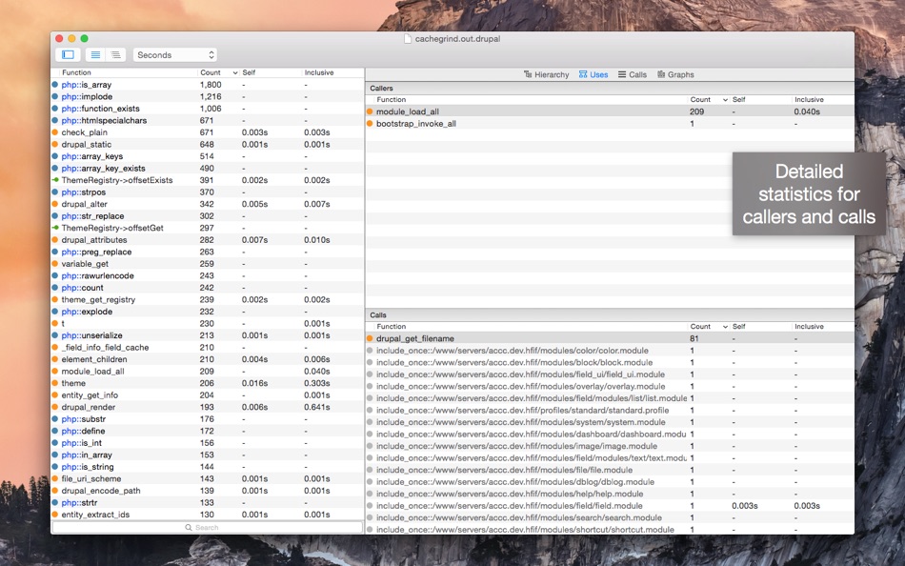Viewport: 905px width, 566px height.
Task: Open the Seconds units dropdown
Action: pyautogui.click(x=175, y=55)
